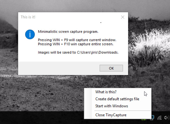Click the TinyCapture monitor tray icon
This screenshot has height=124, width=170.
152,118
